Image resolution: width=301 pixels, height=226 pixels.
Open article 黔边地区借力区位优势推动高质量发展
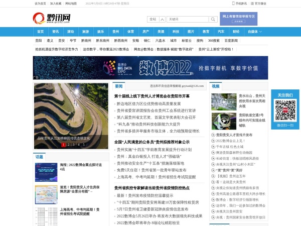149,104
